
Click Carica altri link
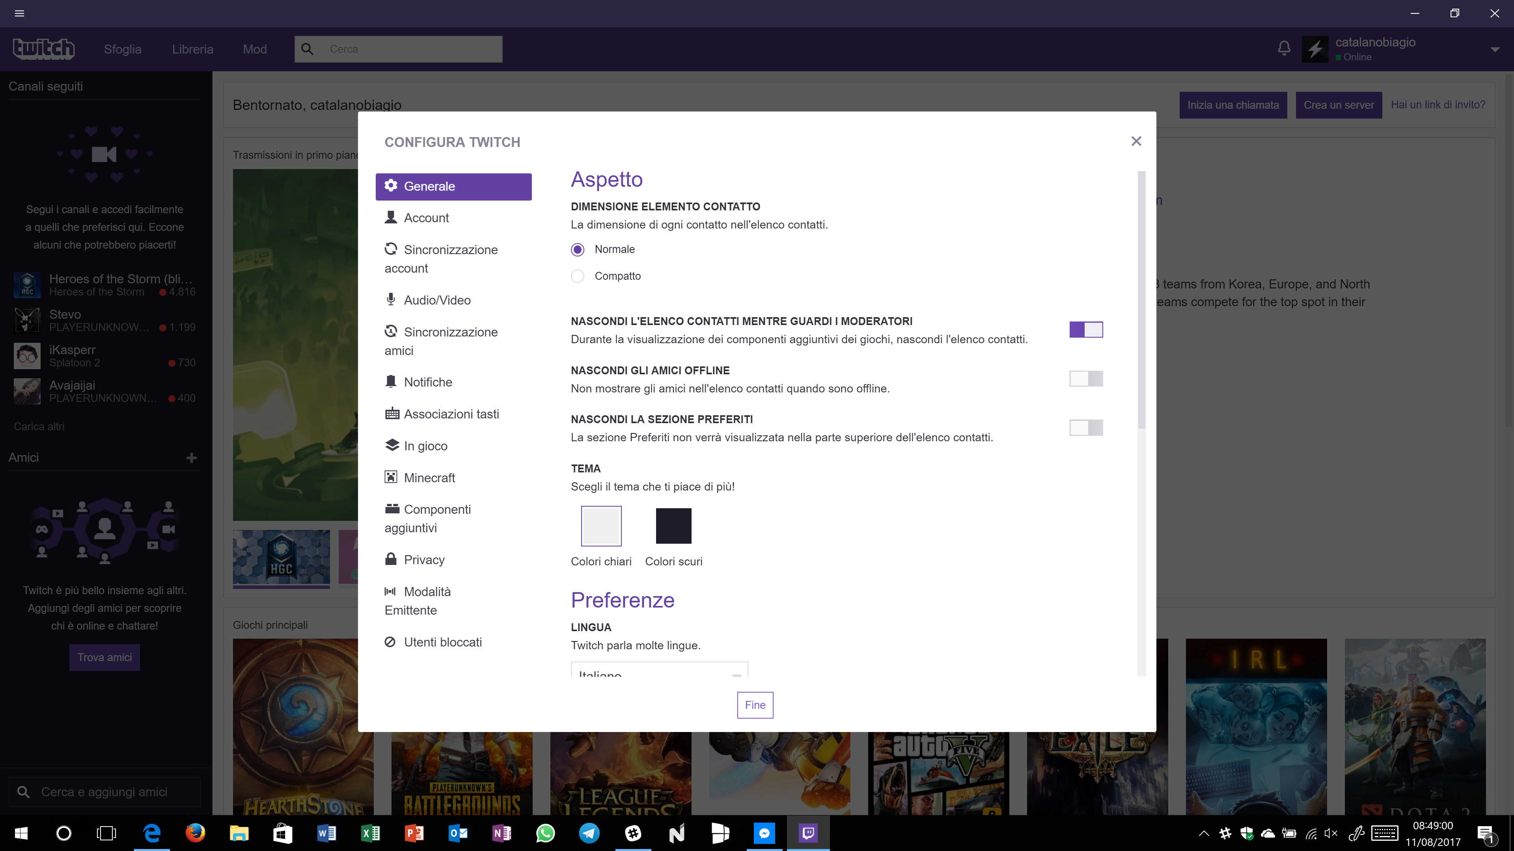coord(39,426)
